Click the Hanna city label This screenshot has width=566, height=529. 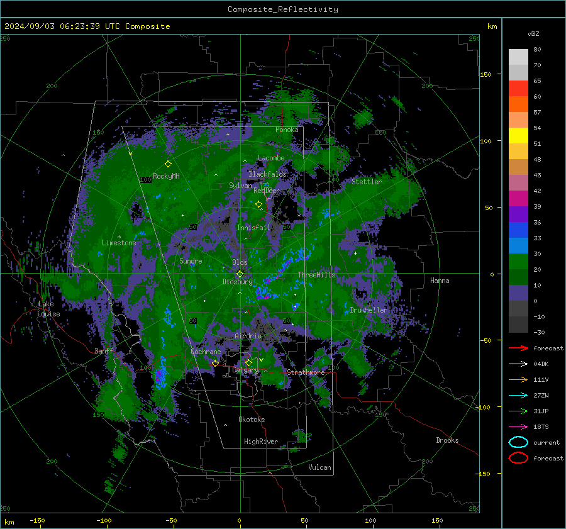click(x=440, y=281)
